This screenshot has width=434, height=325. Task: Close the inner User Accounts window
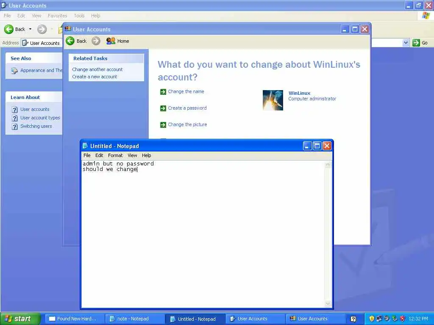coord(364,29)
